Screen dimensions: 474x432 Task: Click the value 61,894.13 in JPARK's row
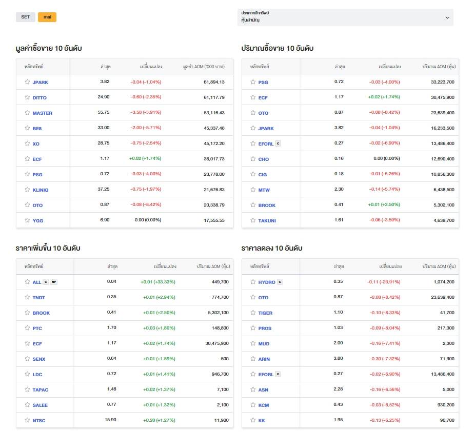(214, 82)
